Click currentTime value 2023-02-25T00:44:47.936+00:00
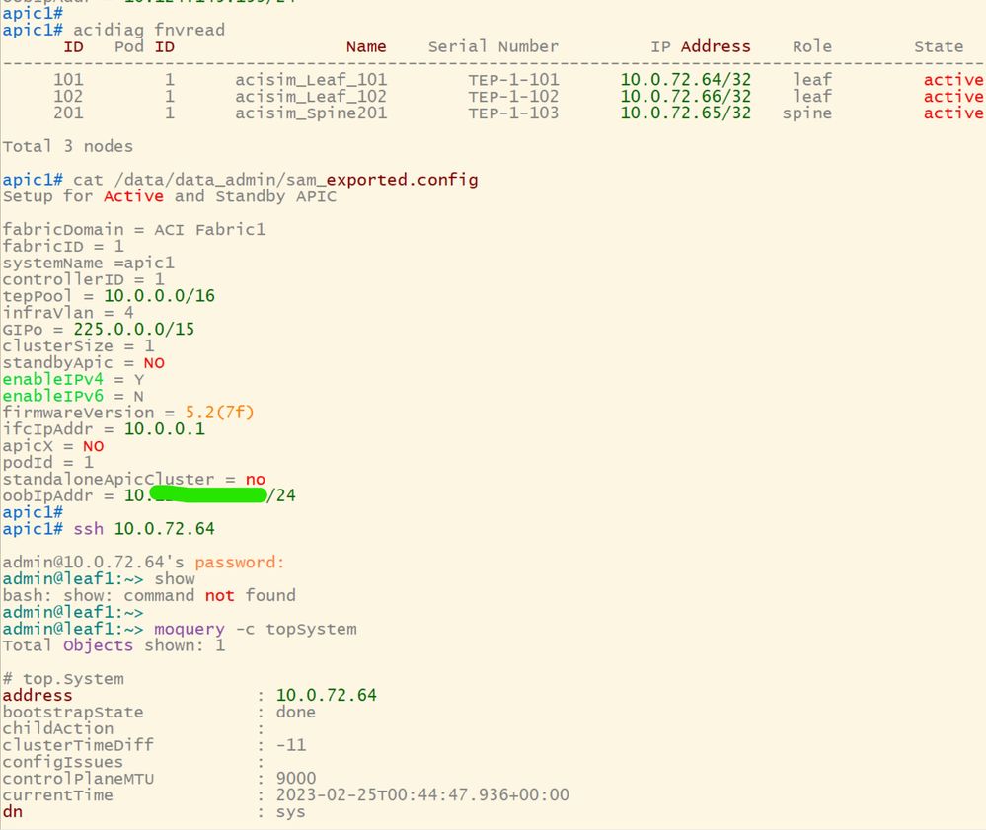Screen dimensions: 986x830 (x=422, y=795)
